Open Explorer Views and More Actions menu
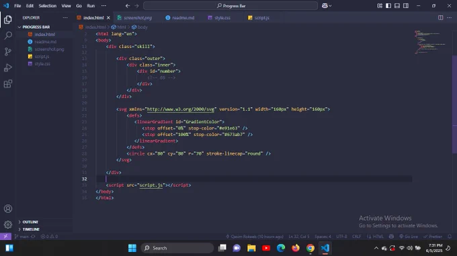This screenshot has width=457, height=256. [x=65, y=17]
